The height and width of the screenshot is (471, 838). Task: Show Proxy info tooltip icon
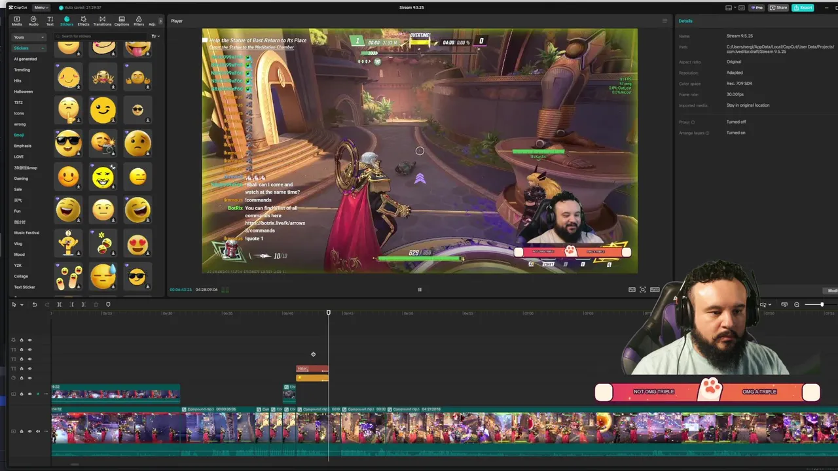pyautogui.click(x=693, y=122)
